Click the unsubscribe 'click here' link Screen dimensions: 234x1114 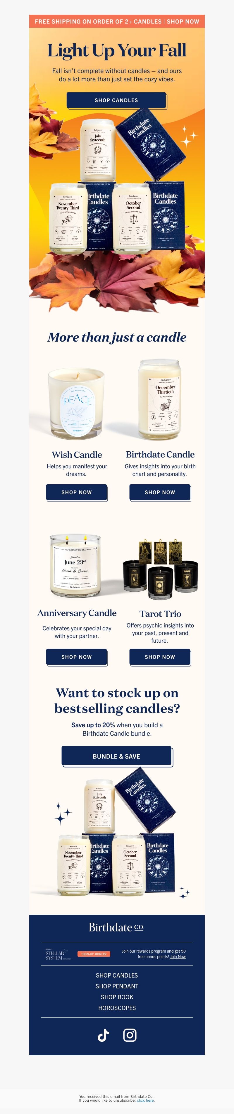tap(145, 1100)
